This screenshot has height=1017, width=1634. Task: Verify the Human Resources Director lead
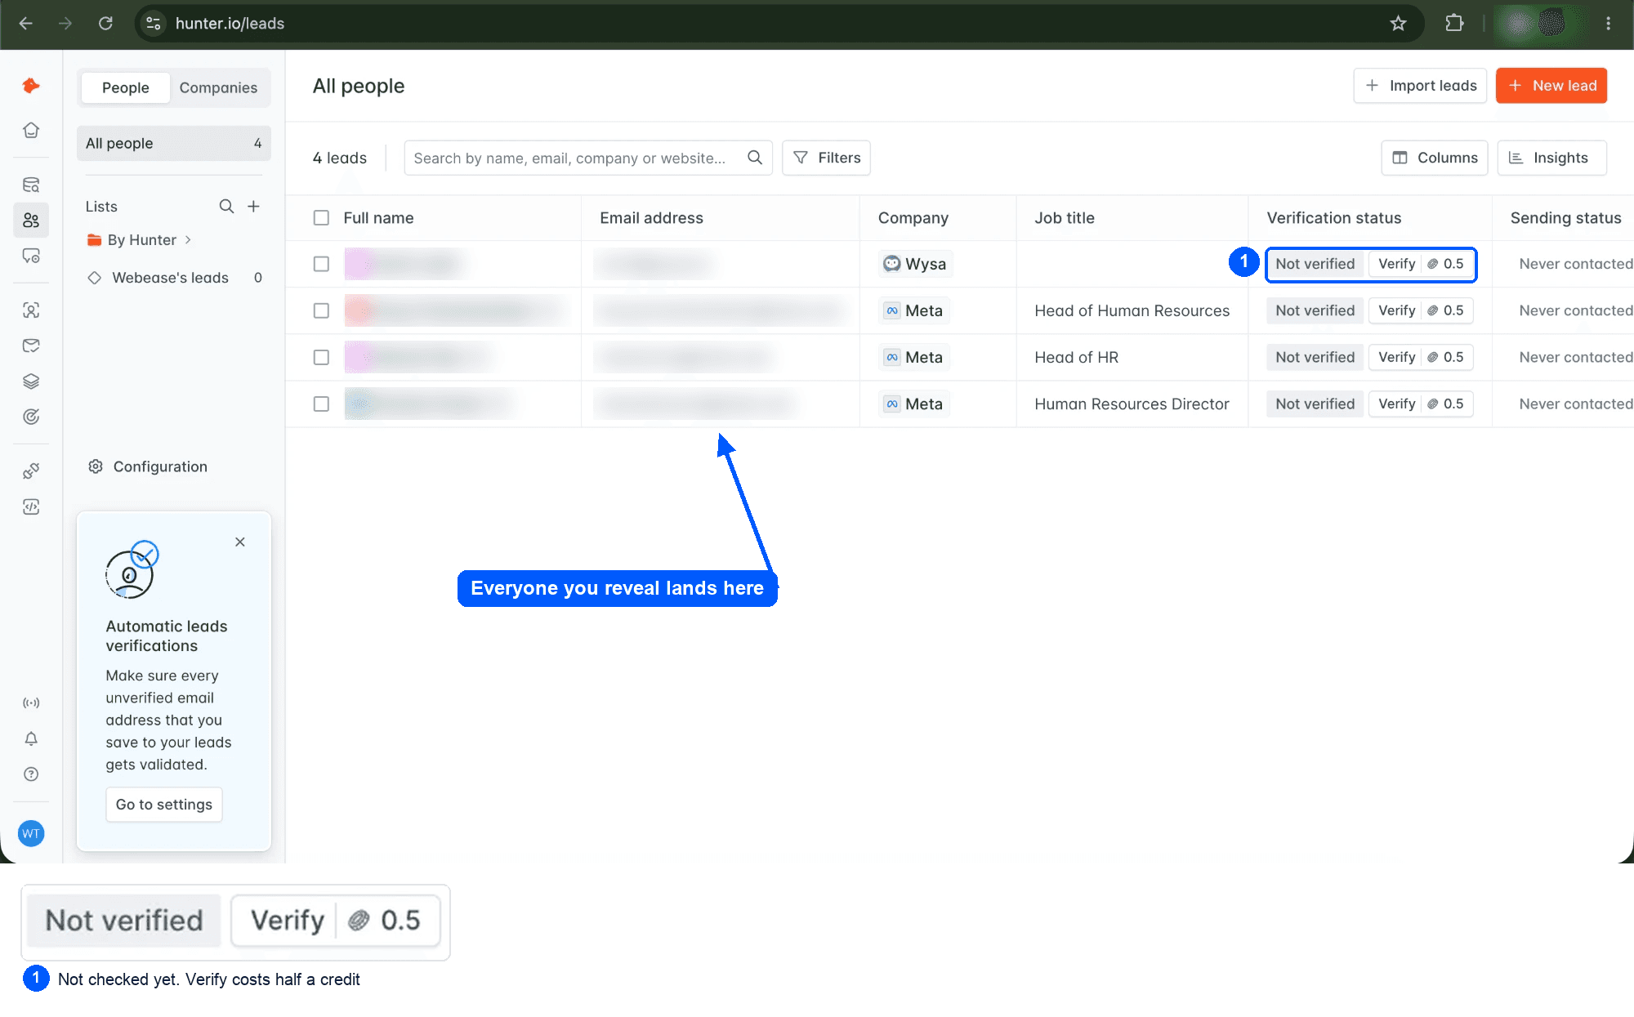click(x=1420, y=404)
